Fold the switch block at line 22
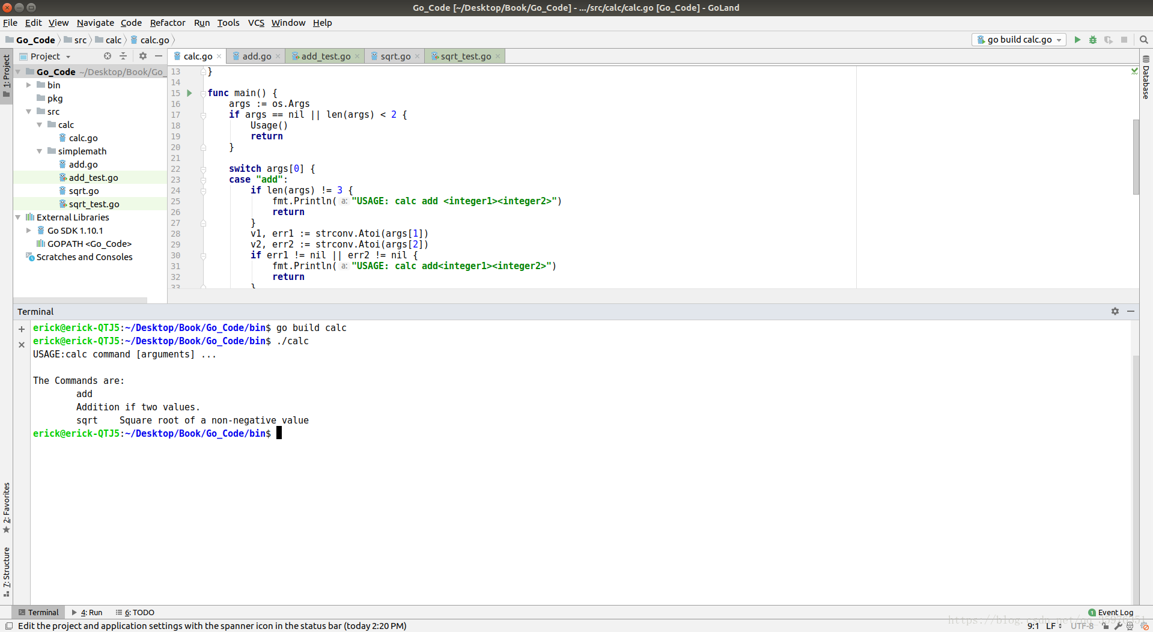1153x632 pixels. point(203,169)
